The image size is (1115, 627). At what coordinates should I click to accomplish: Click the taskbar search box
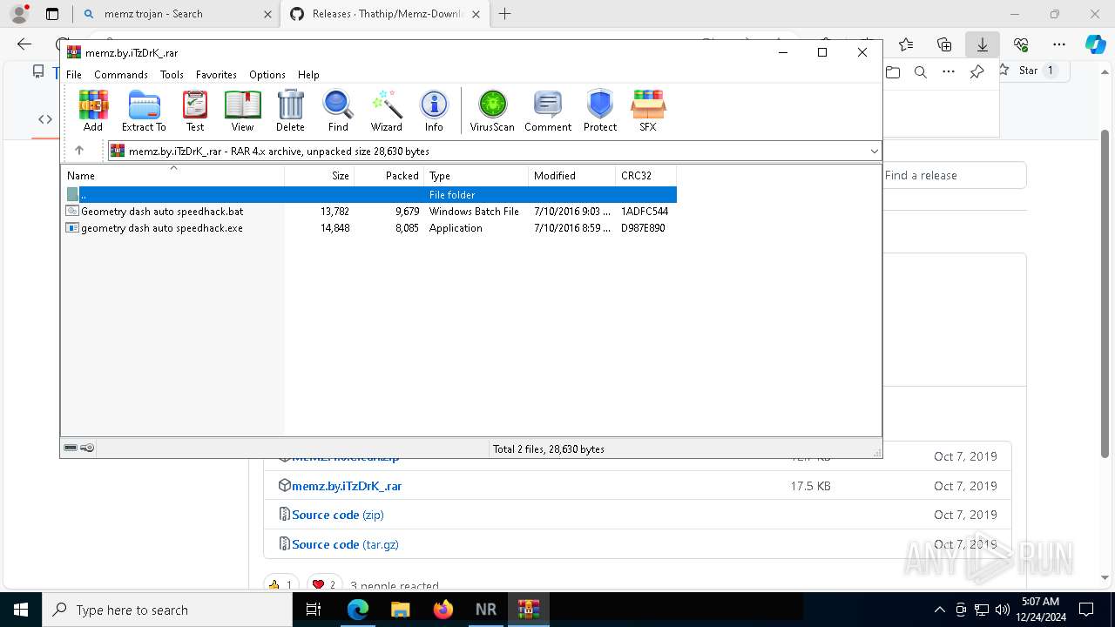pos(166,610)
